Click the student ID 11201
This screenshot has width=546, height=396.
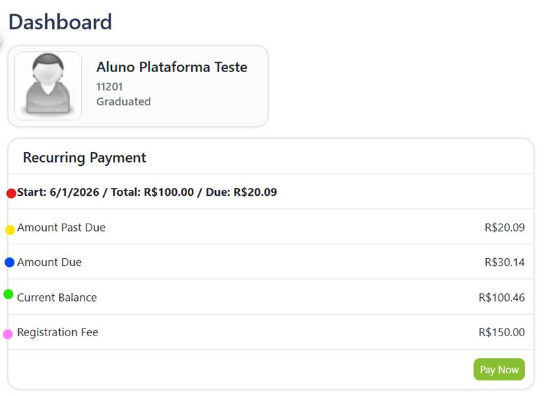[109, 86]
